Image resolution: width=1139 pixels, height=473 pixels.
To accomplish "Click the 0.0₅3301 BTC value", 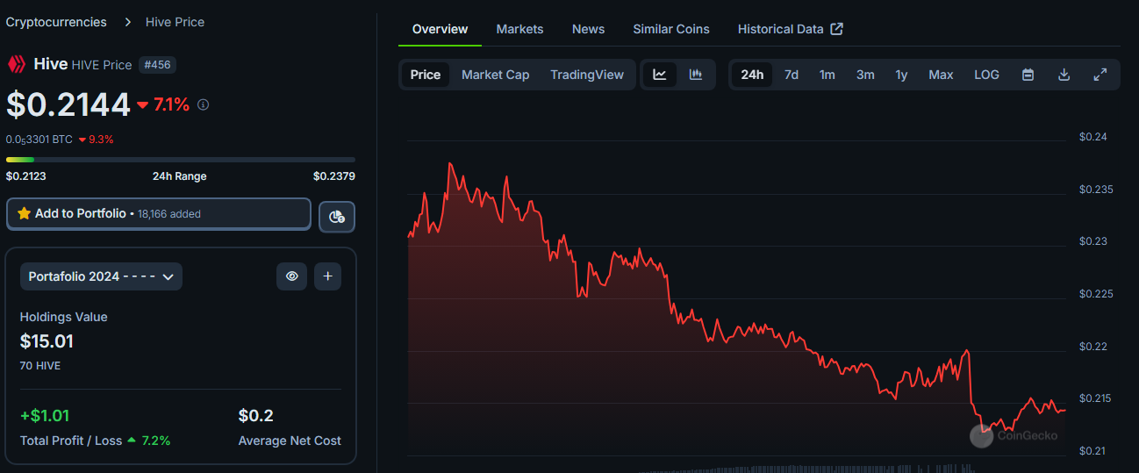I will tap(39, 139).
